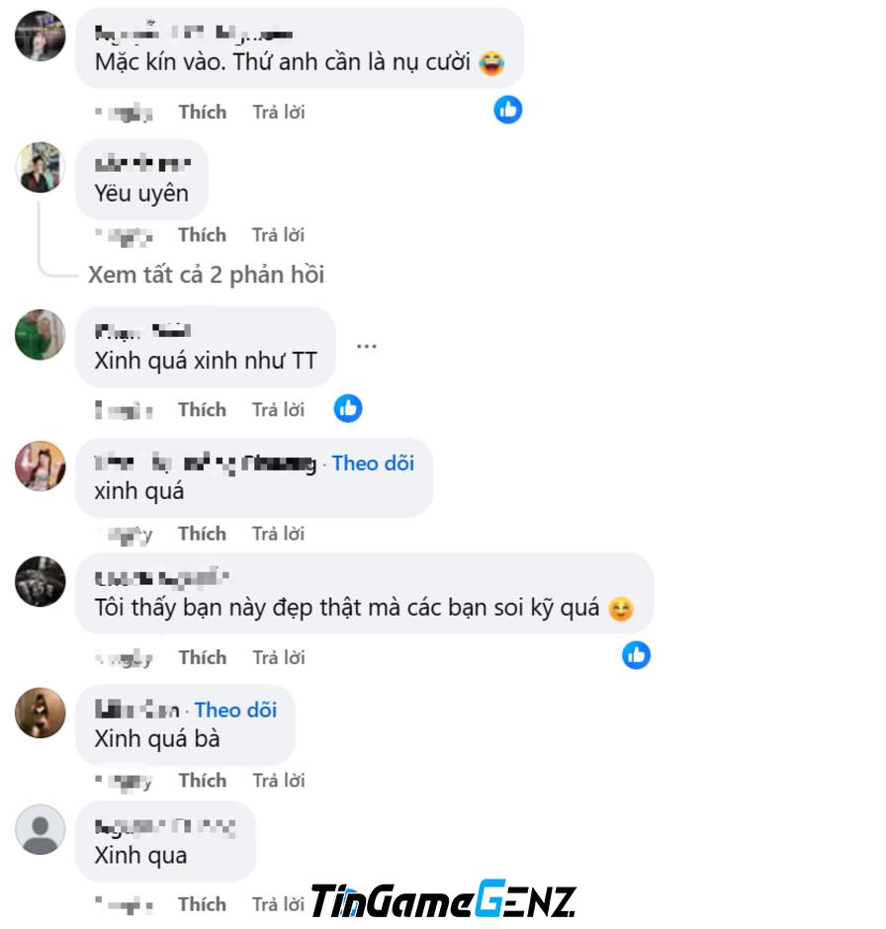Like the 'Yêu uyên' comment with Thích
Image resolution: width=886 pixels, height=929 pixels.
coord(202,235)
